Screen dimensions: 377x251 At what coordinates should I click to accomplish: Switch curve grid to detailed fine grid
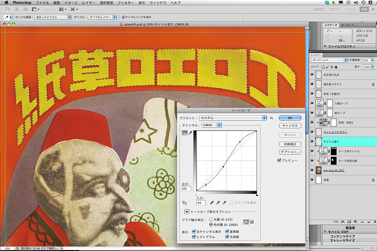[252, 222]
